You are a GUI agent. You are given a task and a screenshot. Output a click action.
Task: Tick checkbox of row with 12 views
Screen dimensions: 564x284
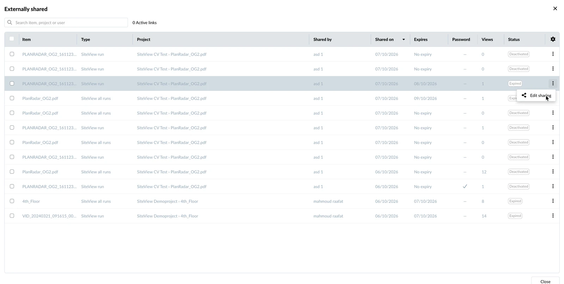click(x=12, y=172)
